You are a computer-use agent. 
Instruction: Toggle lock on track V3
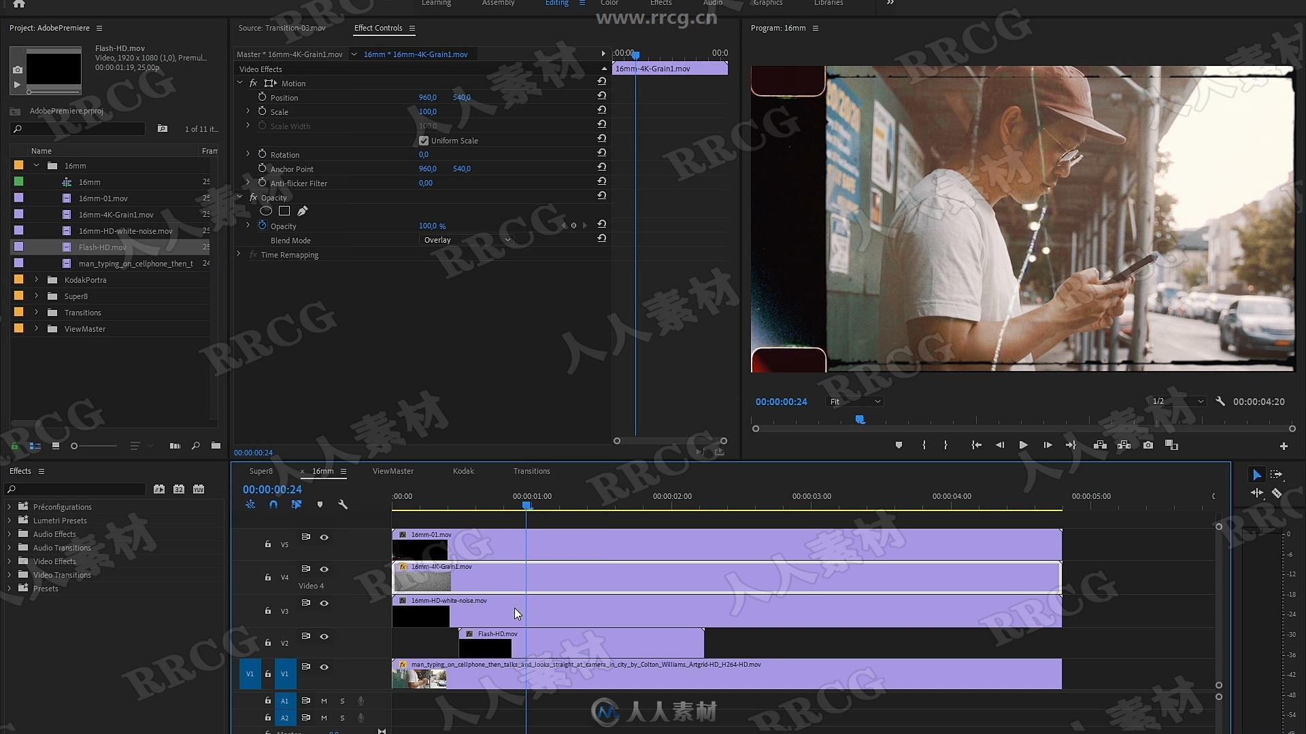[x=267, y=611]
